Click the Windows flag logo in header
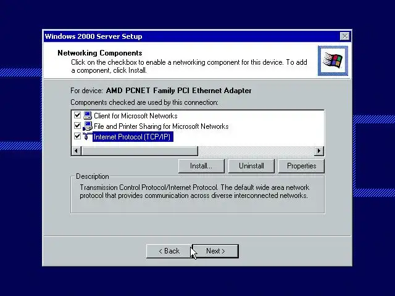 pos(333,60)
